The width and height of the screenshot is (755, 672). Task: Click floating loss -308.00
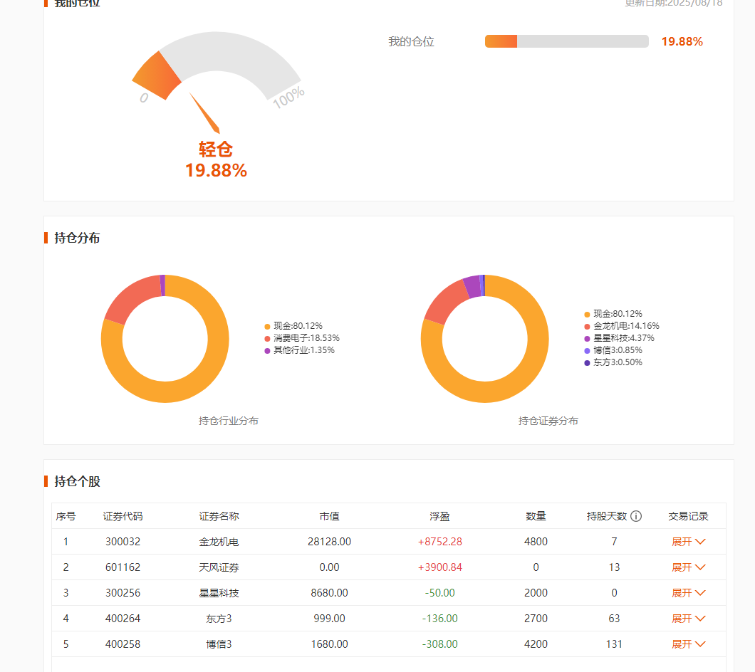pos(439,644)
